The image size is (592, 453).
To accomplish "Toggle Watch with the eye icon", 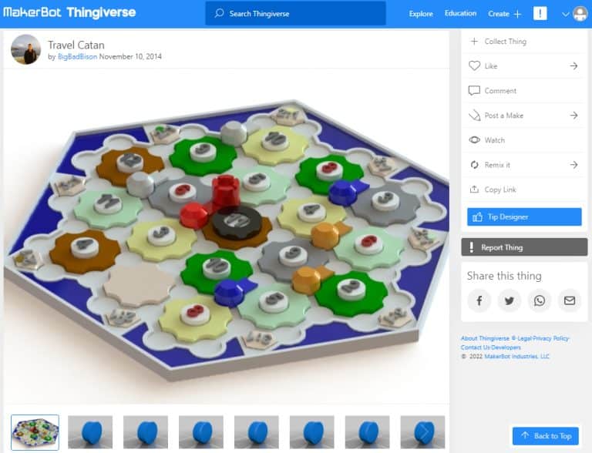I will 474,140.
